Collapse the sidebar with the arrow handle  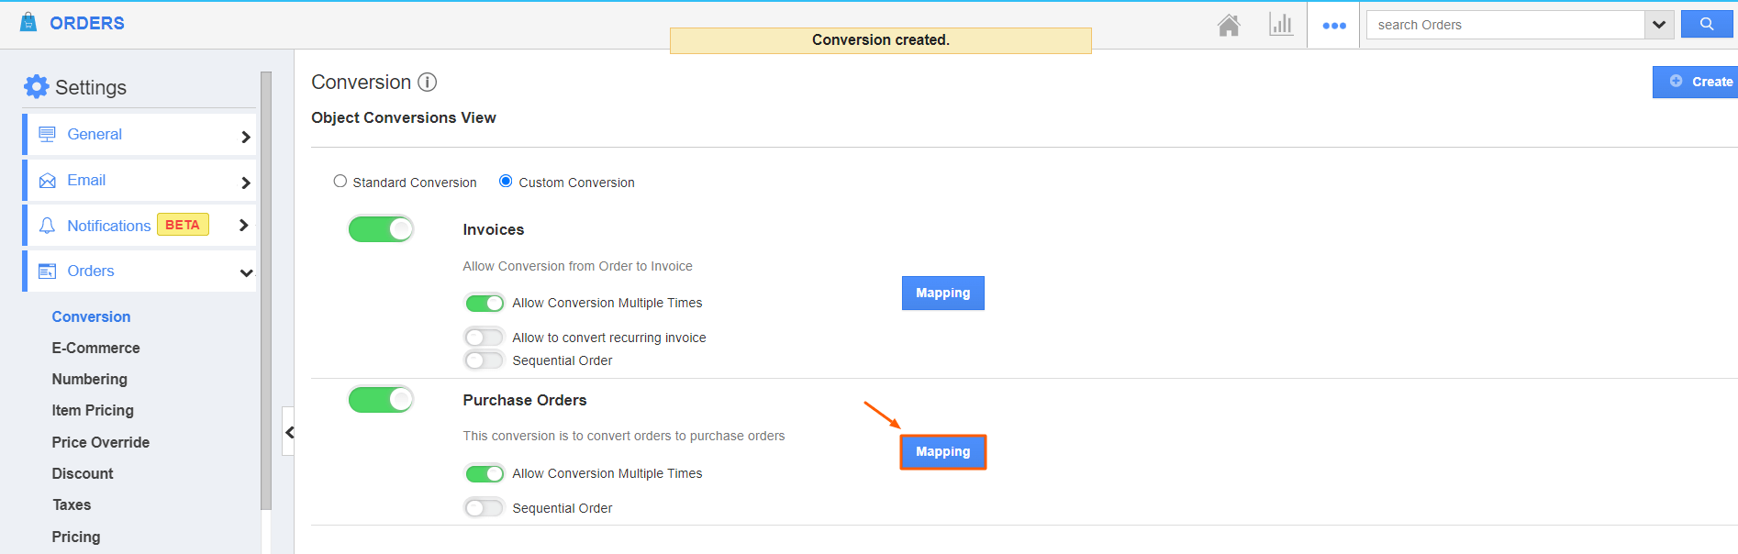click(289, 432)
